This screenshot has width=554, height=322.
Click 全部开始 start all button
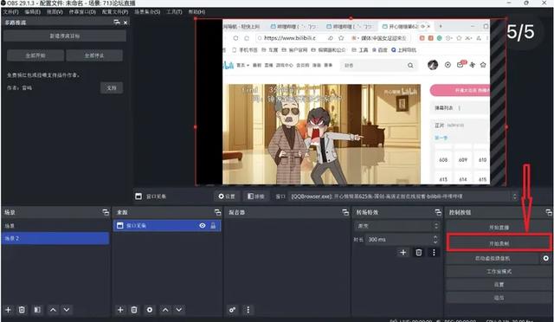tap(35, 55)
